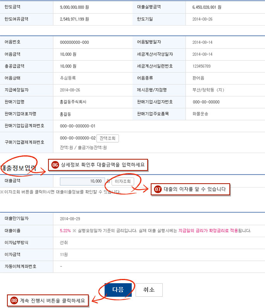
Task: Select the 어음발행일자 date value
Action: (x=202, y=43)
